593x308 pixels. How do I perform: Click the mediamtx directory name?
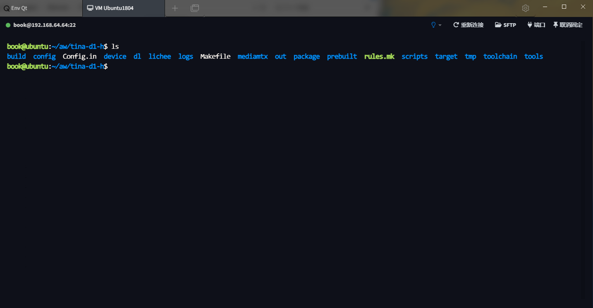pyautogui.click(x=253, y=56)
